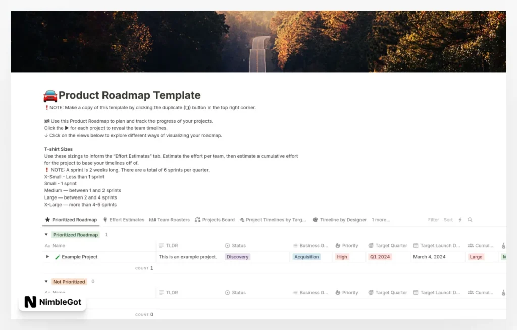Click the pencil icon beside Example Project
517x330 pixels.
pyautogui.click(x=58, y=257)
